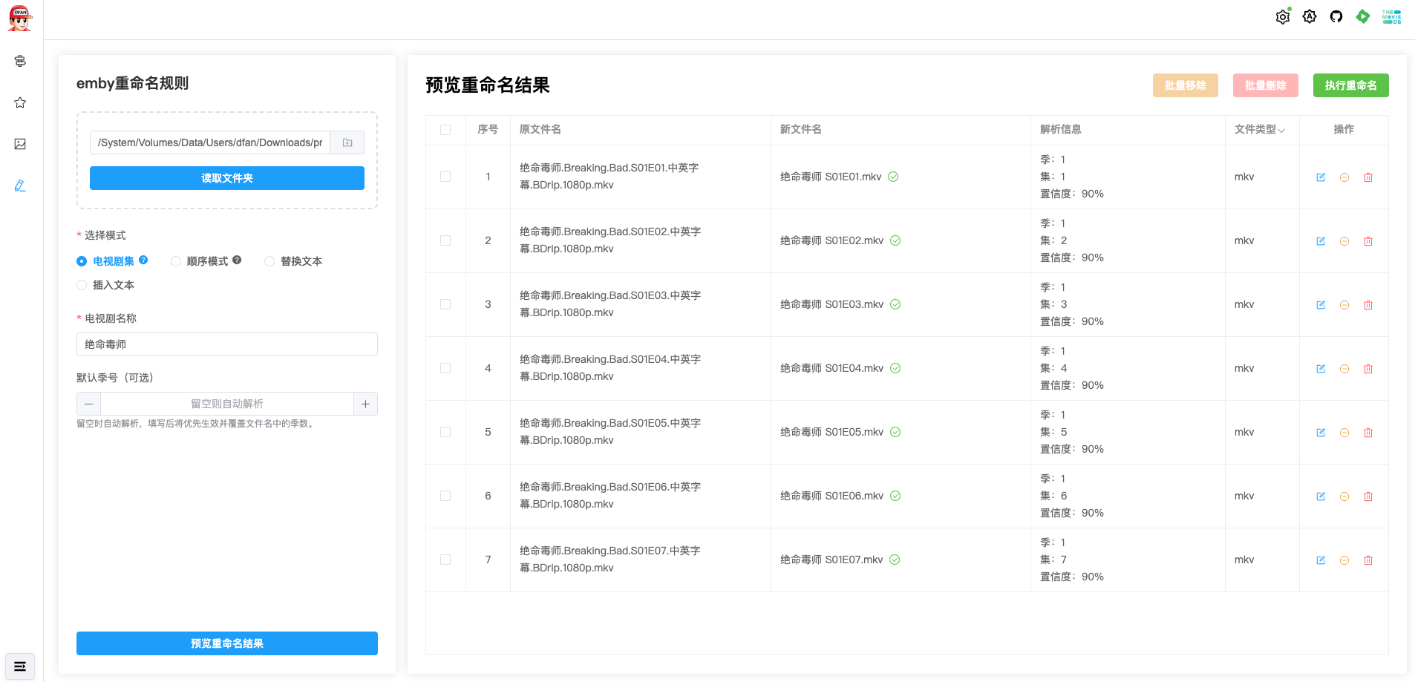The width and height of the screenshot is (1415, 682).
Task: Edit row 7 S01E07 entry
Action: coord(1321,560)
